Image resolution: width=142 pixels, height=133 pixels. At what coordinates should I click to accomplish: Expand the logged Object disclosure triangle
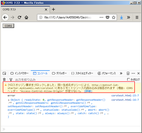pos(9,100)
